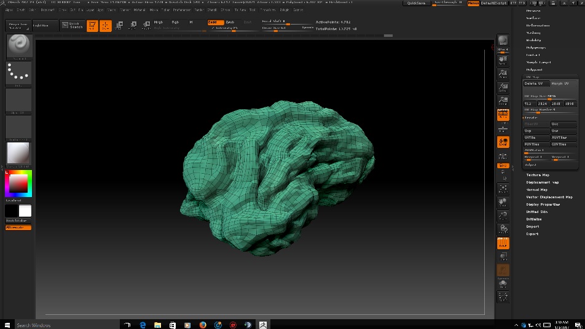Open the Alpha menu
This screenshot has width=585, height=329.
tap(9, 10)
